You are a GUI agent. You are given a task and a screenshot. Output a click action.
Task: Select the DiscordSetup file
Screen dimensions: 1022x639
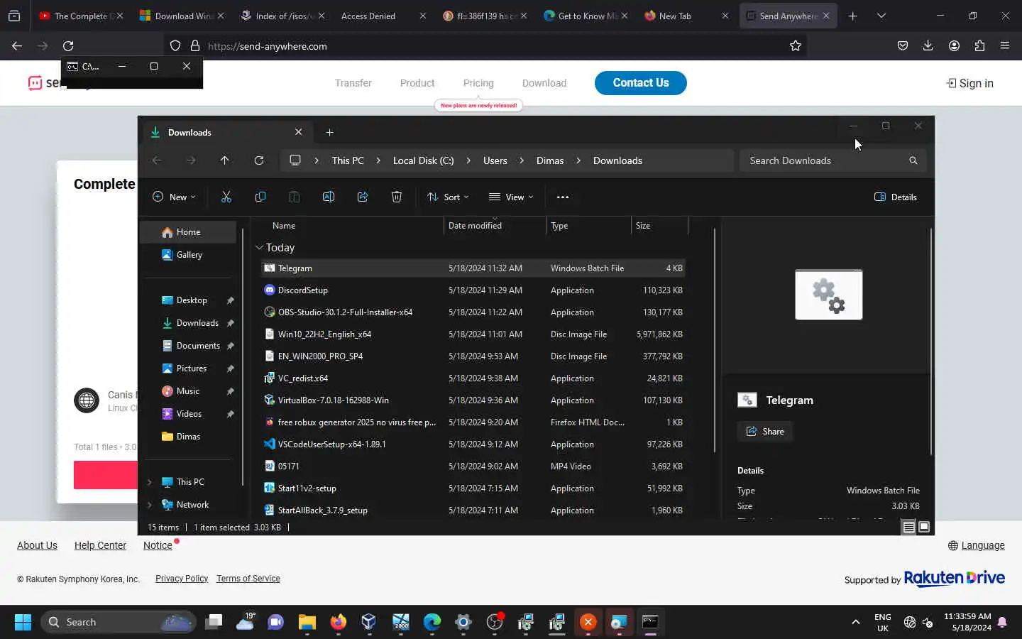click(473, 290)
